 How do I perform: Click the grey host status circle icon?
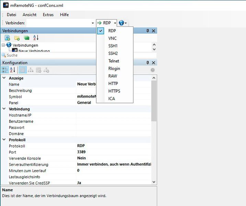[x=153, y=70]
